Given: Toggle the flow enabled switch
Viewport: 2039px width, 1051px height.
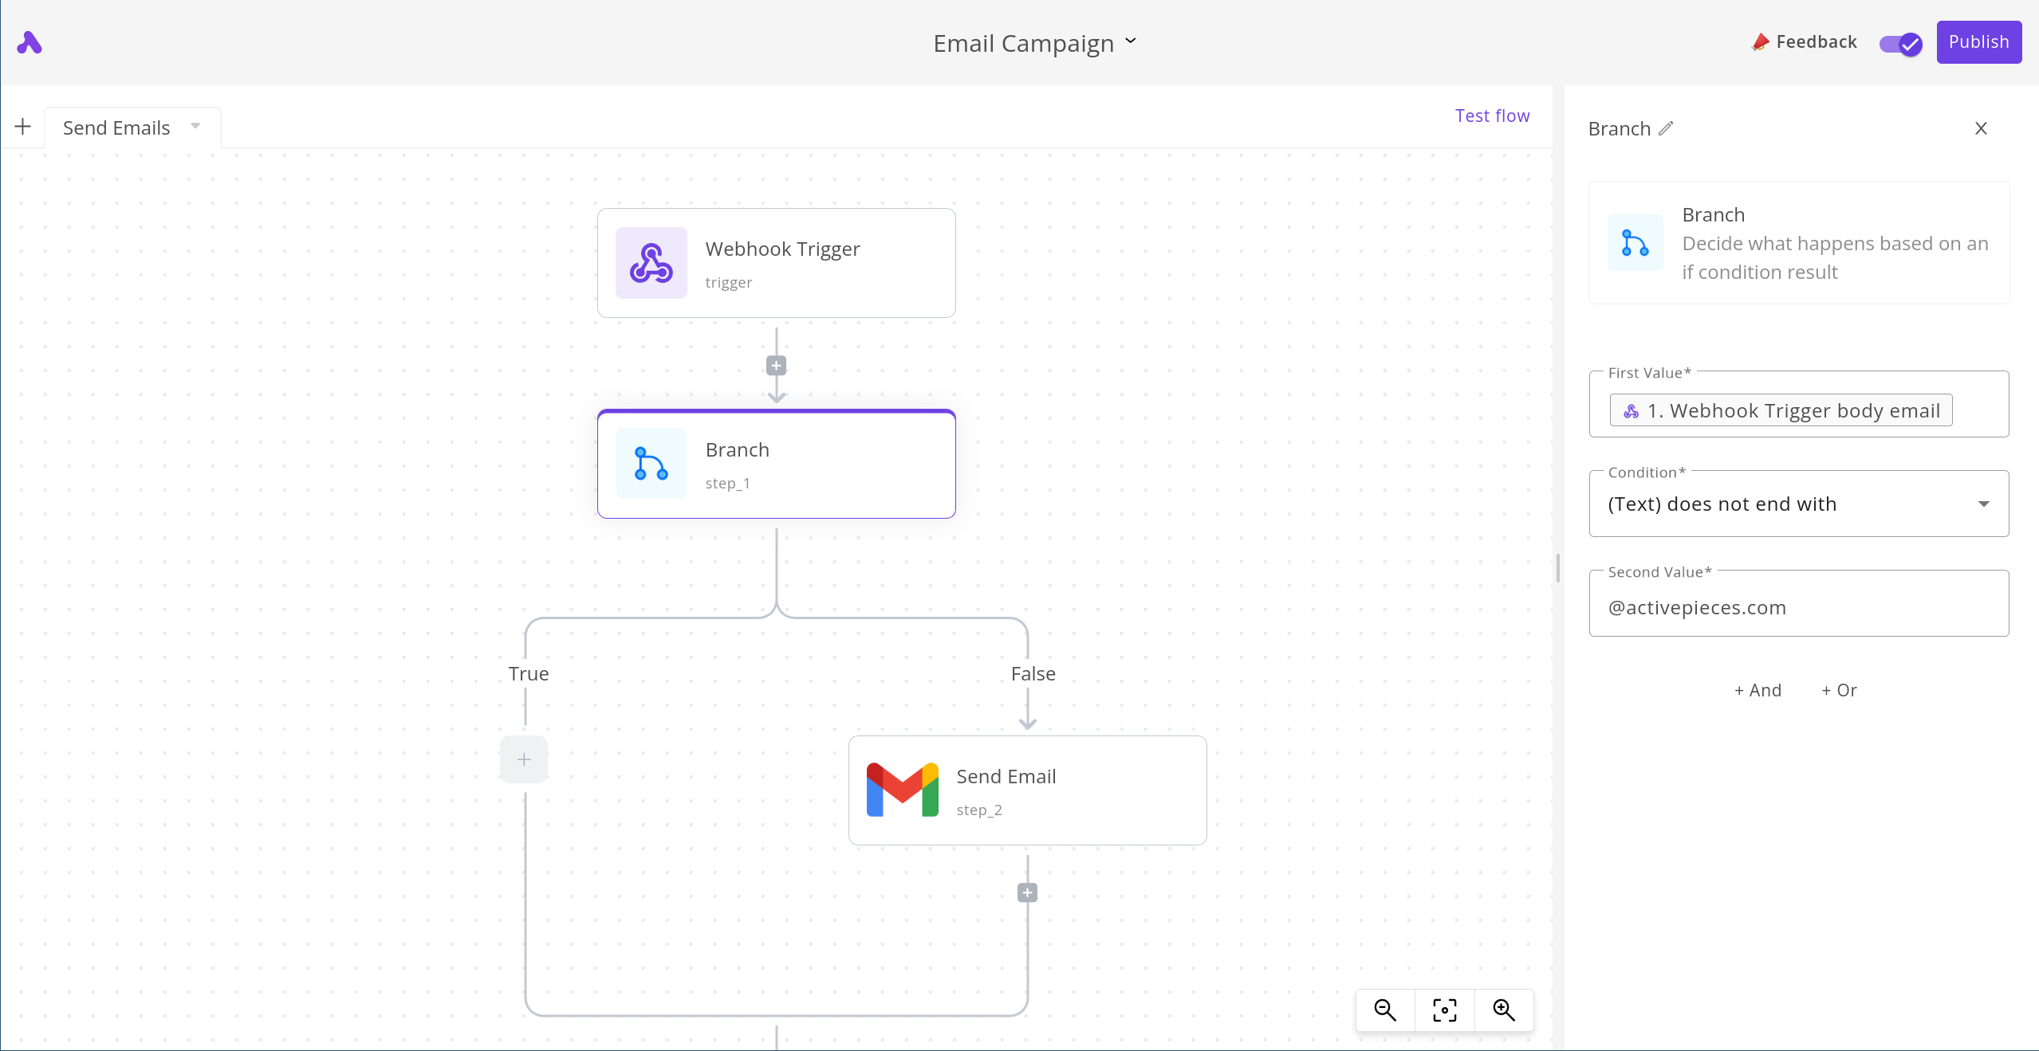Looking at the screenshot, I should pyautogui.click(x=1901, y=44).
